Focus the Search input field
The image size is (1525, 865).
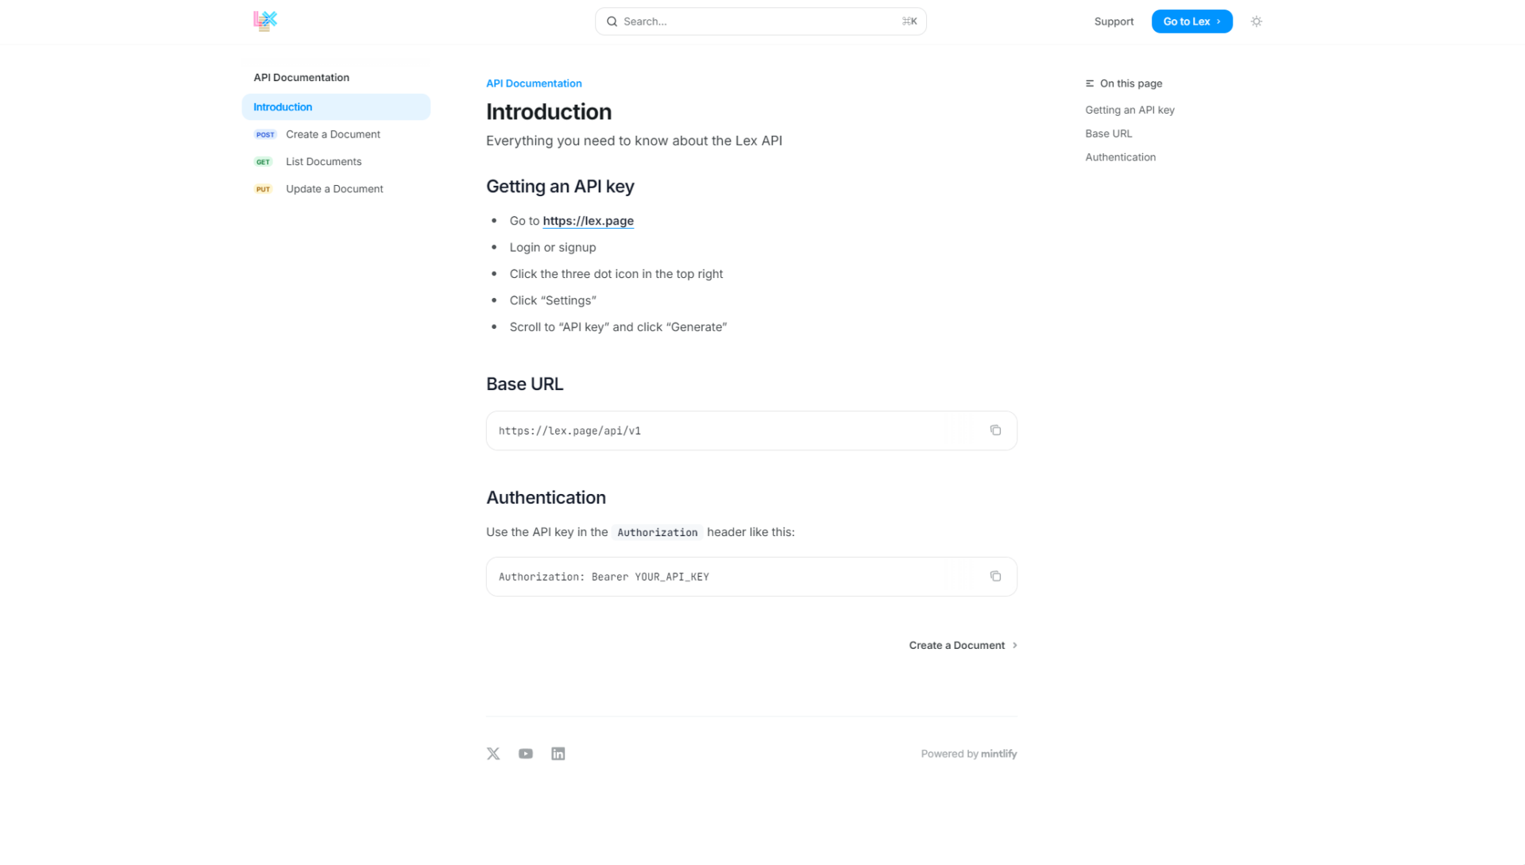755,21
